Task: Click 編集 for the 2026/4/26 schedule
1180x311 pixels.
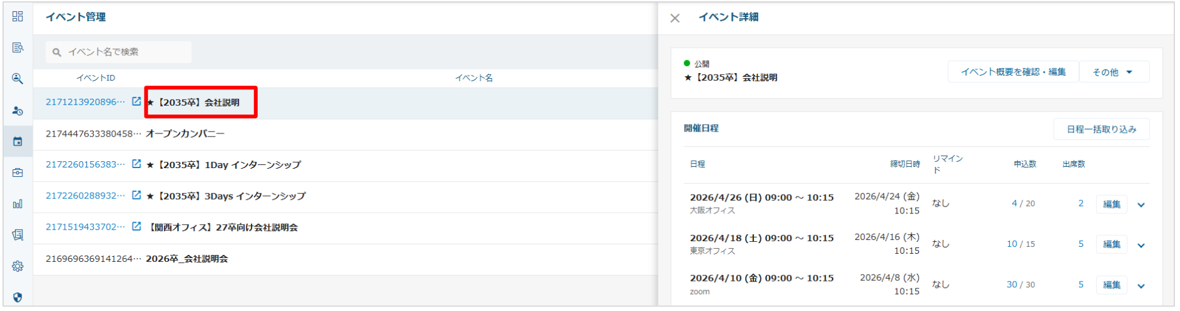Action: pyautogui.click(x=1111, y=204)
